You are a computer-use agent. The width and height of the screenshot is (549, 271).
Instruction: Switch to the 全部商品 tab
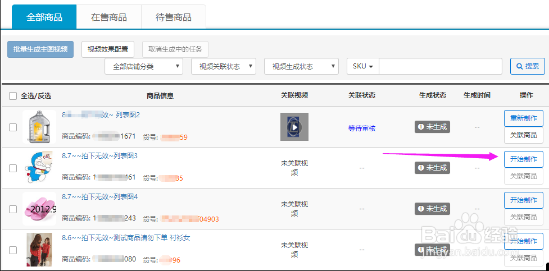coord(44,17)
